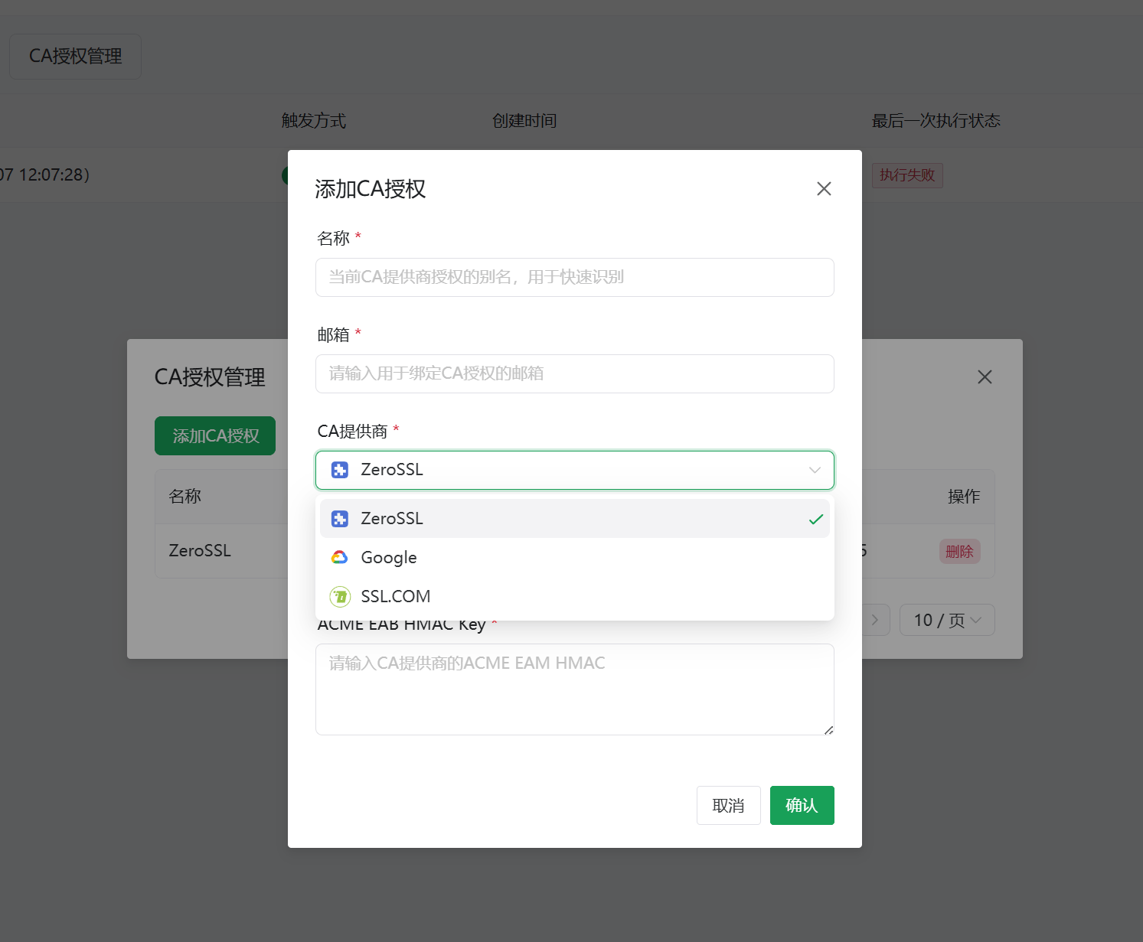Screen dimensions: 1143x942
Task: Click the ZeroSSL icon inside the select field
Action: (x=339, y=470)
